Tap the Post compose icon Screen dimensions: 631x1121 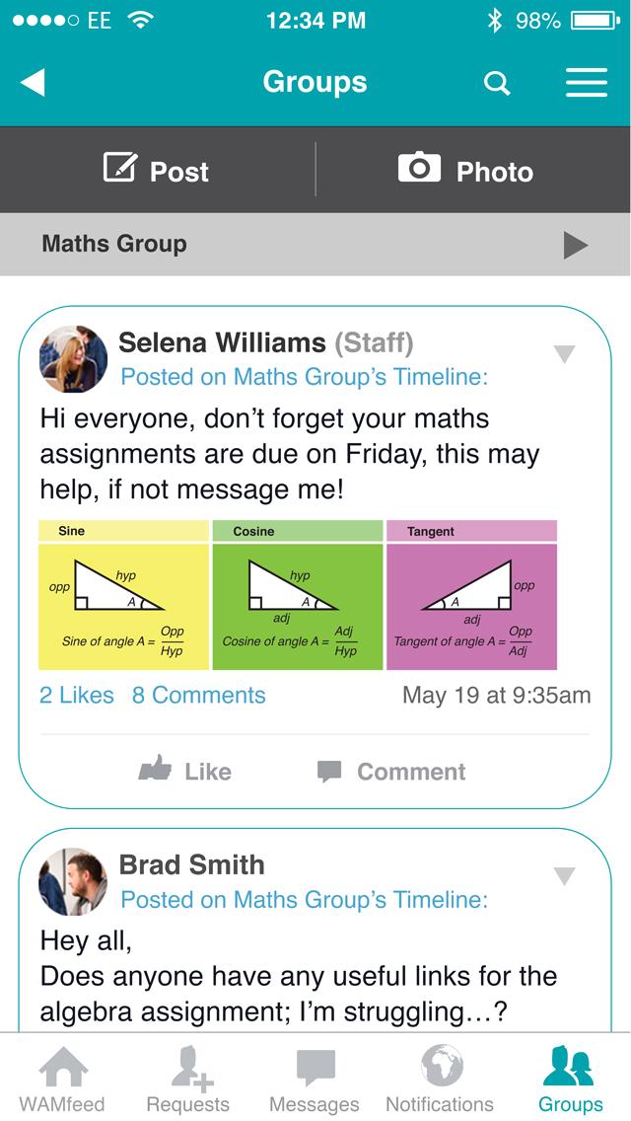(119, 169)
